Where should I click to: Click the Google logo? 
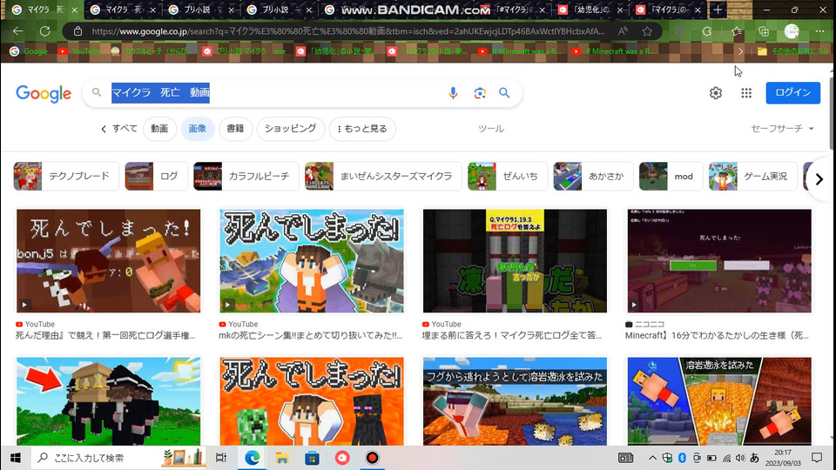pyautogui.click(x=44, y=94)
